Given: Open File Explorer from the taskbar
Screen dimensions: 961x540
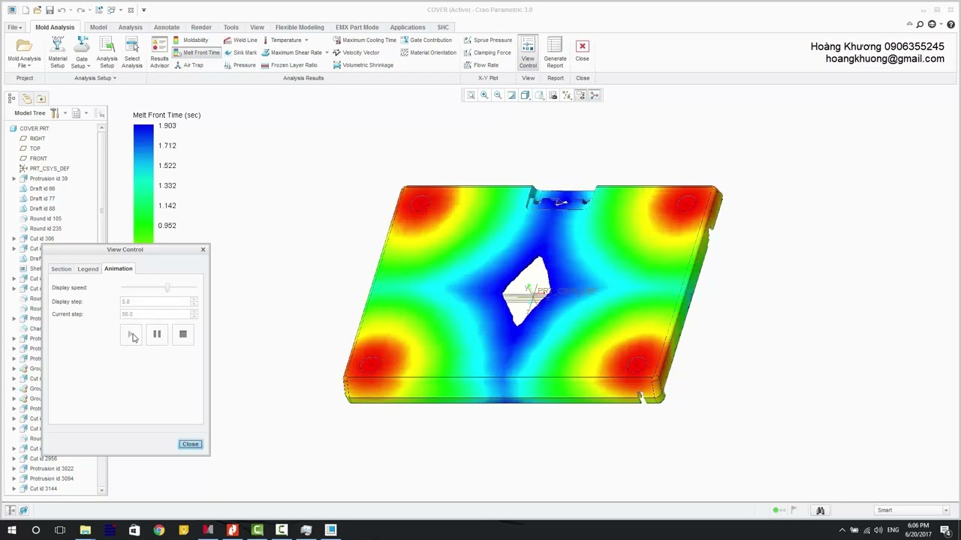Looking at the screenshot, I should pyautogui.click(x=86, y=530).
